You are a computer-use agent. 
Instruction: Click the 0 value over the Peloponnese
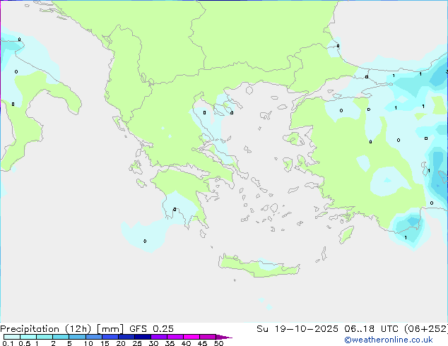(175, 209)
